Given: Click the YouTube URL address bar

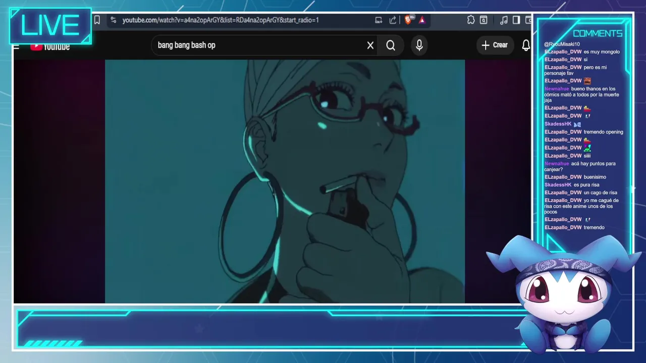Looking at the screenshot, I should pyautogui.click(x=221, y=20).
